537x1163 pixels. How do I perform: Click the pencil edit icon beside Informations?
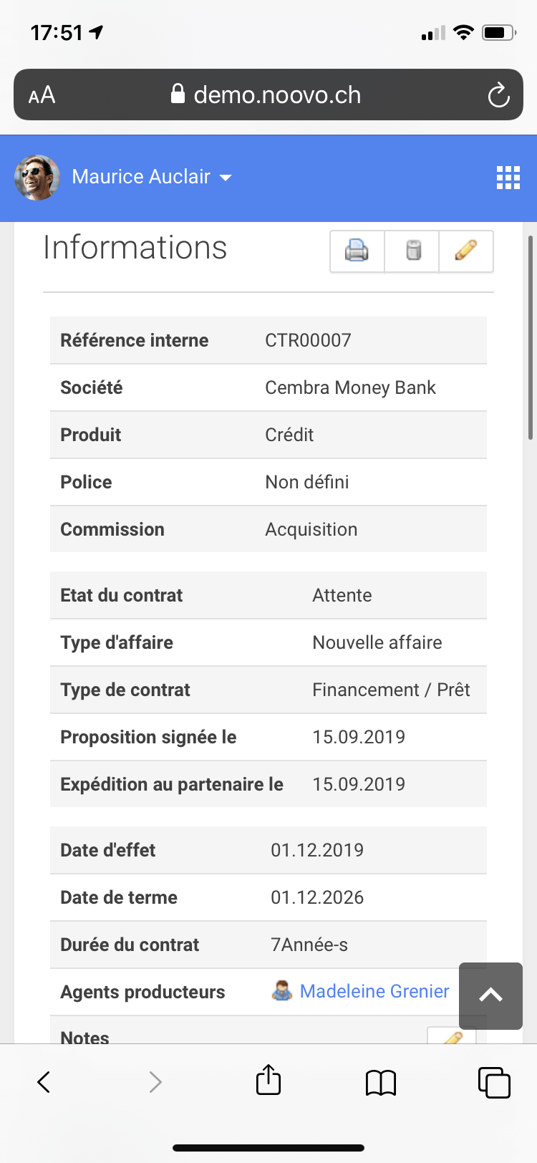point(466,251)
